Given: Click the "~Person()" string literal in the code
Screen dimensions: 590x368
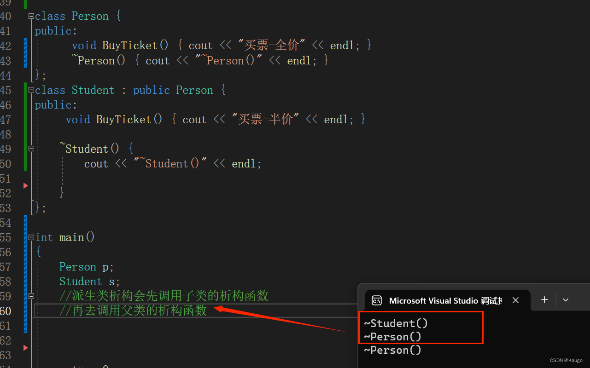Looking at the screenshot, I should pyautogui.click(x=228, y=60).
